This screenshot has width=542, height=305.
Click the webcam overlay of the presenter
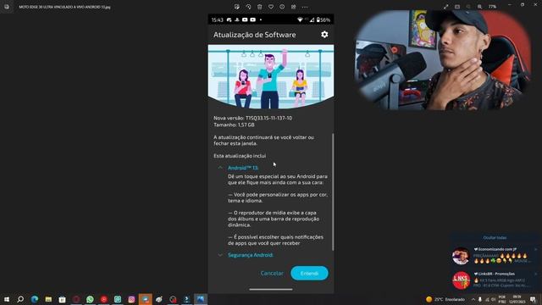coord(443,60)
